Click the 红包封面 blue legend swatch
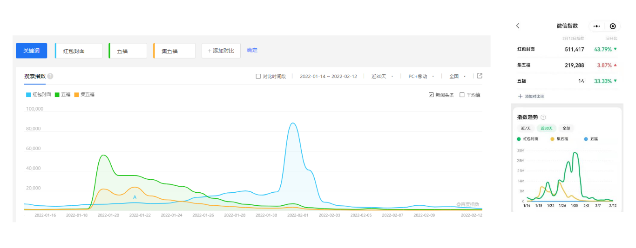Viewport: 636px width, 248px height. coord(28,95)
